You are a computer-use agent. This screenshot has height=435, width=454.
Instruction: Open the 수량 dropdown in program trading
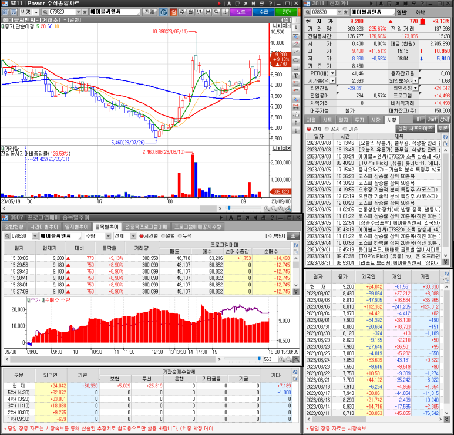tap(108, 236)
